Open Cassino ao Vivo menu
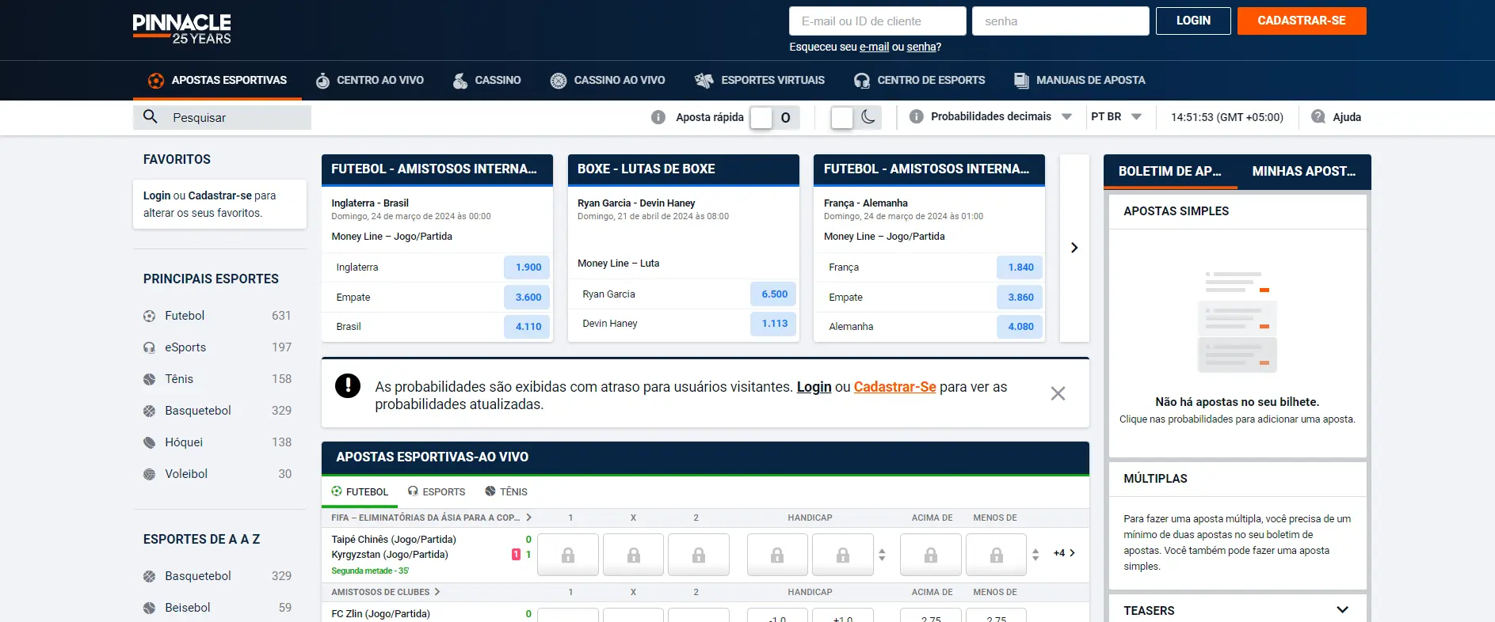This screenshot has height=622, width=1495. click(x=608, y=80)
